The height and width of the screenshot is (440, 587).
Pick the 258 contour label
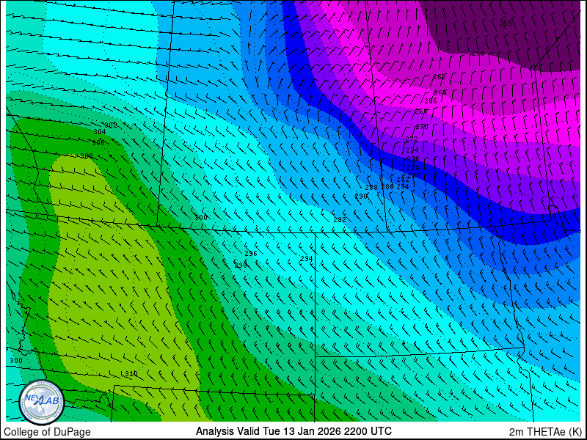tap(506, 23)
